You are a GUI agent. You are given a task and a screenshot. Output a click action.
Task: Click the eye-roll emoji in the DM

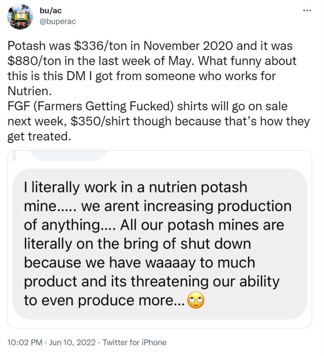pyautogui.click(x=196, y=301)
